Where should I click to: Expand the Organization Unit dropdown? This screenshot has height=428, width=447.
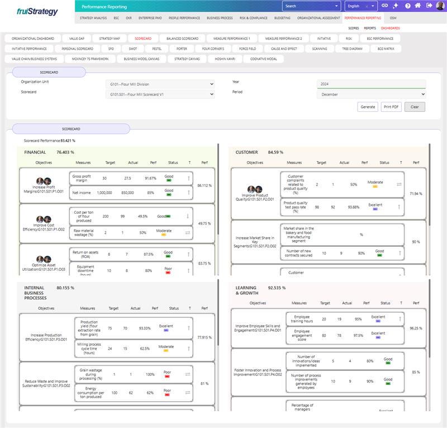tap(160, 84)
